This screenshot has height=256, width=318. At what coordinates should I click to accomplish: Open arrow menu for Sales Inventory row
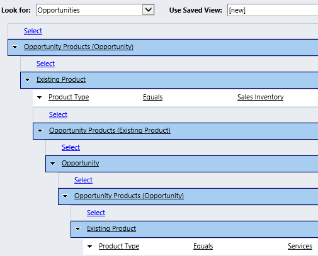tap(39, 97)
